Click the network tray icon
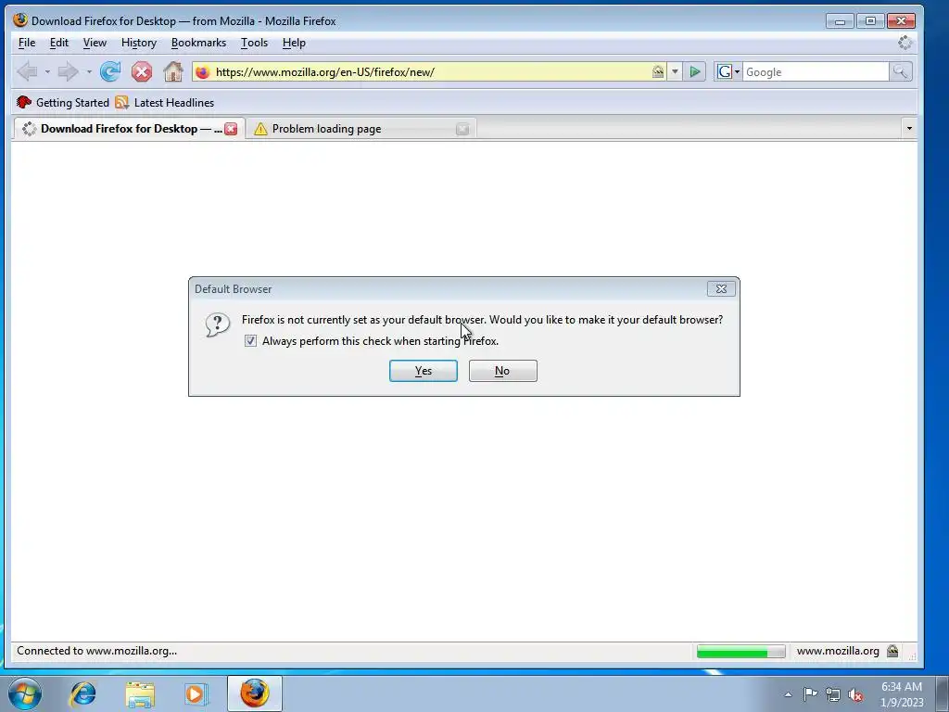Viewport: 949px width, 712px height. pyautogui.click(x=833, y=694)
